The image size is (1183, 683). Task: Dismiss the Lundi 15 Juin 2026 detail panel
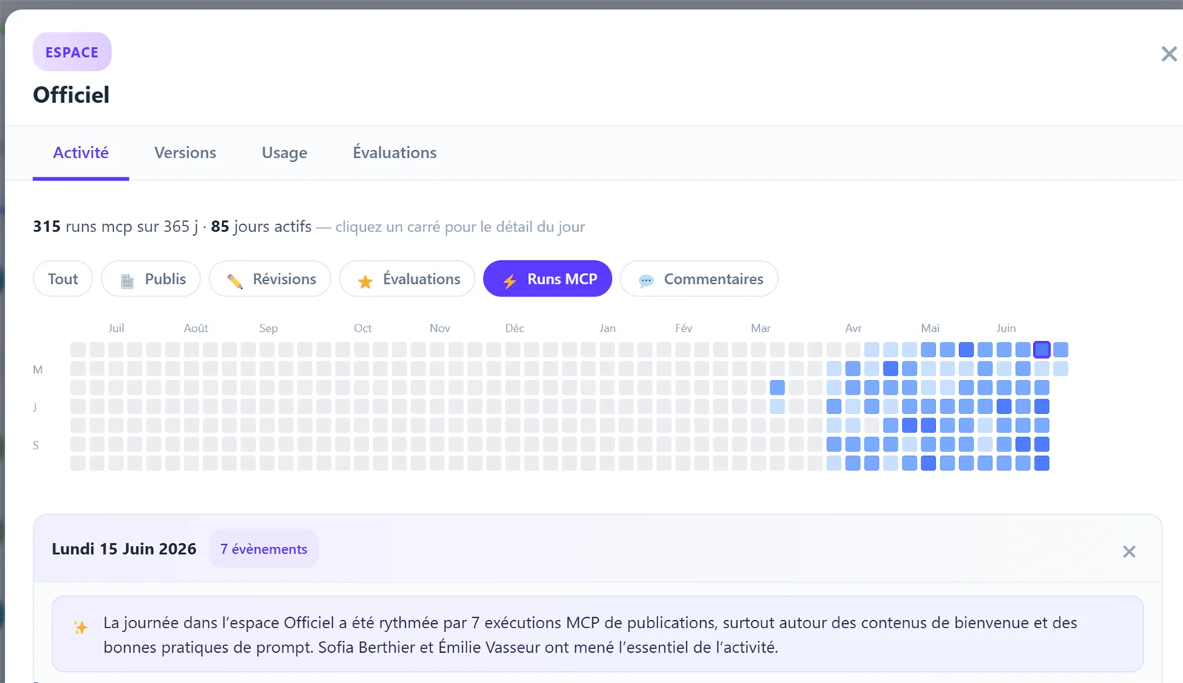coord(1128,551)
